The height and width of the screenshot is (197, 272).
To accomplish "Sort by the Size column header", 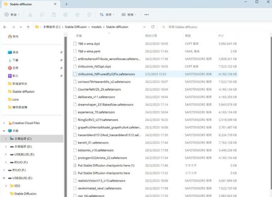I will 221,36.
